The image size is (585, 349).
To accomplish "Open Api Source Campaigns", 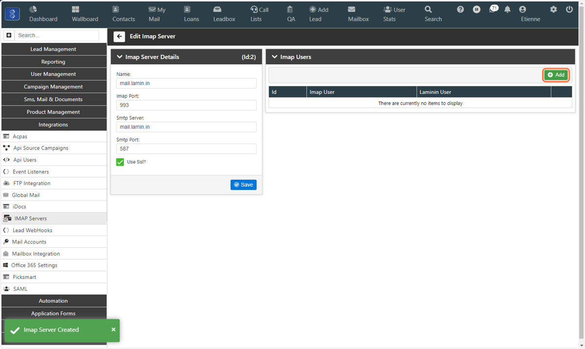I will click(x=54, y=148).
